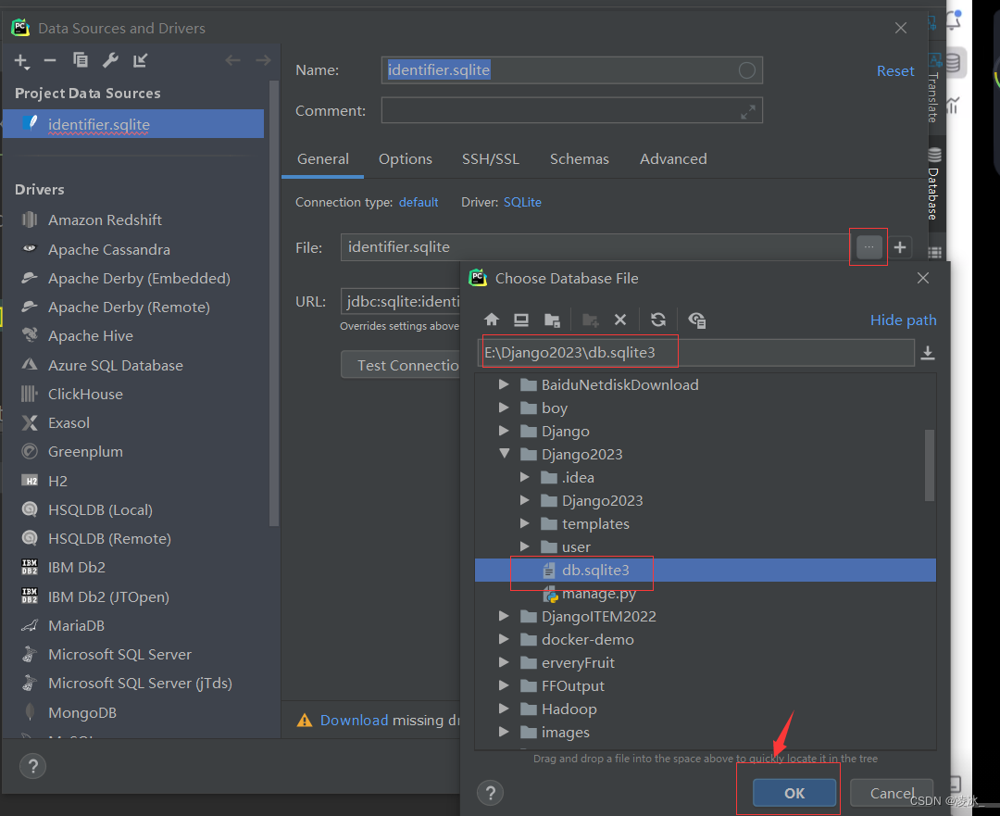Click the remove data source minus icon
Image resolution: width=1000 pixels, height=816 pixels.
[x=50, y=60]
